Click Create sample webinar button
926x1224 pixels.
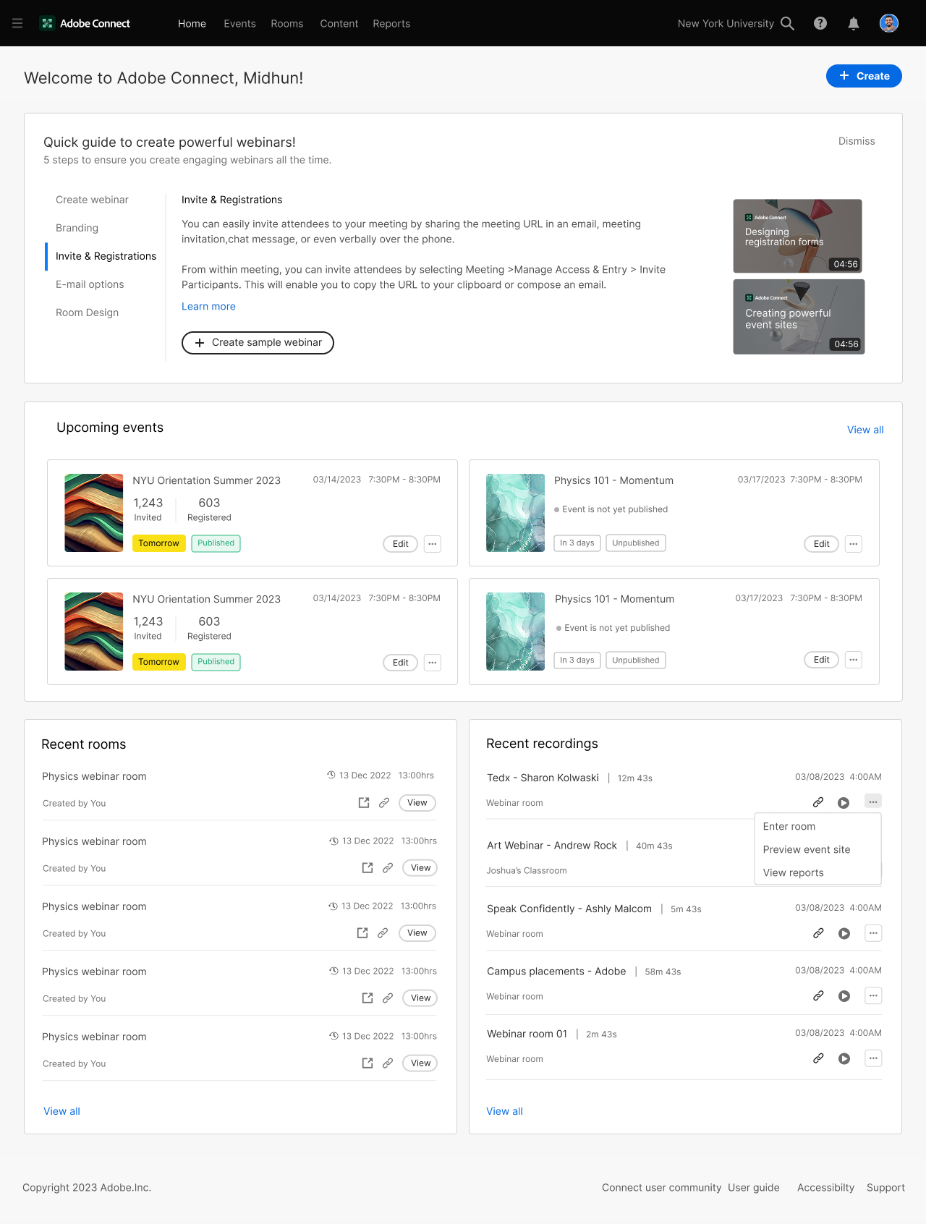(x=258, y=343)
